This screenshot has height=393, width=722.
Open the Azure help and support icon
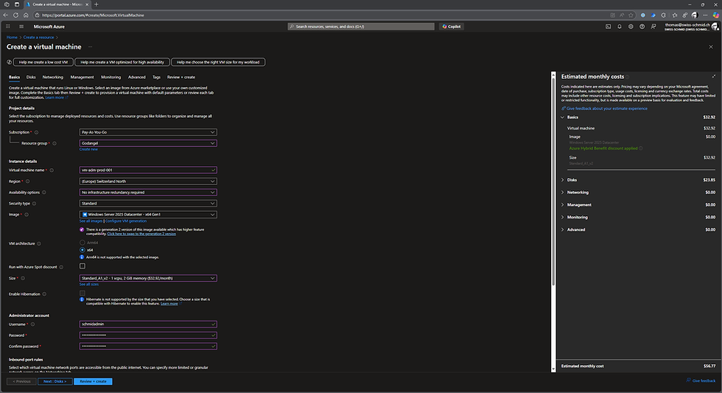click(642, 27)
